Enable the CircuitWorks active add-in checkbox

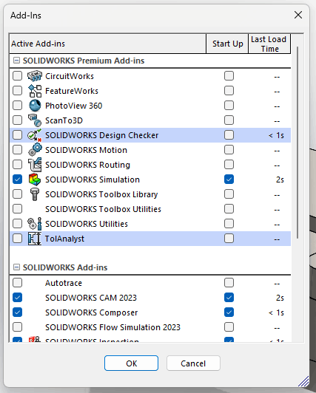(x=17, y=76)
